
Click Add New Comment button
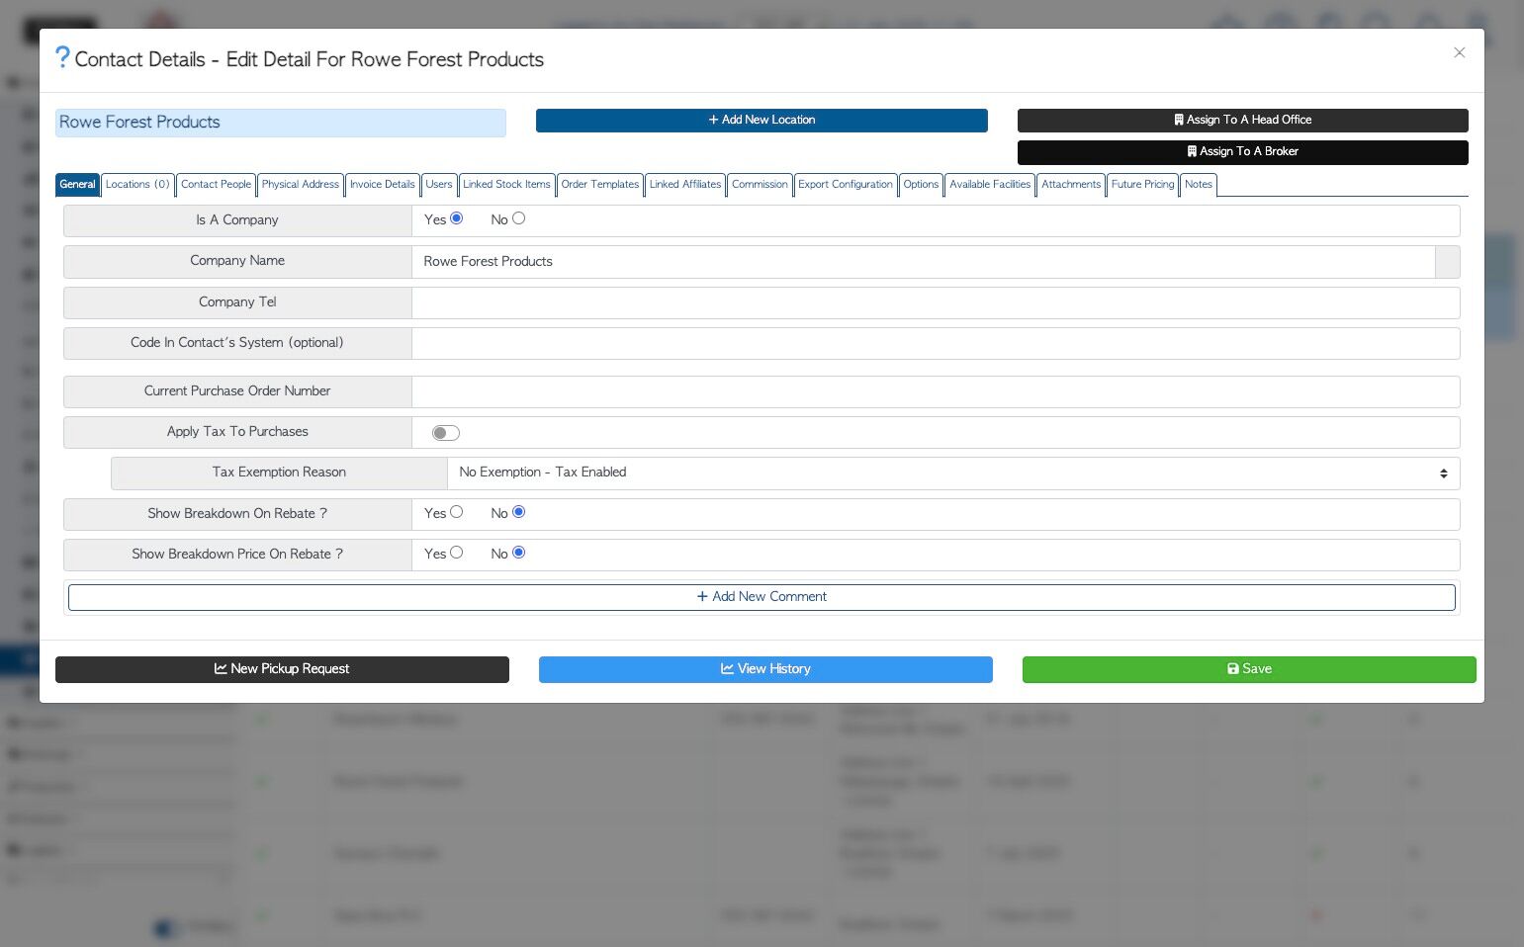(762, 597)
